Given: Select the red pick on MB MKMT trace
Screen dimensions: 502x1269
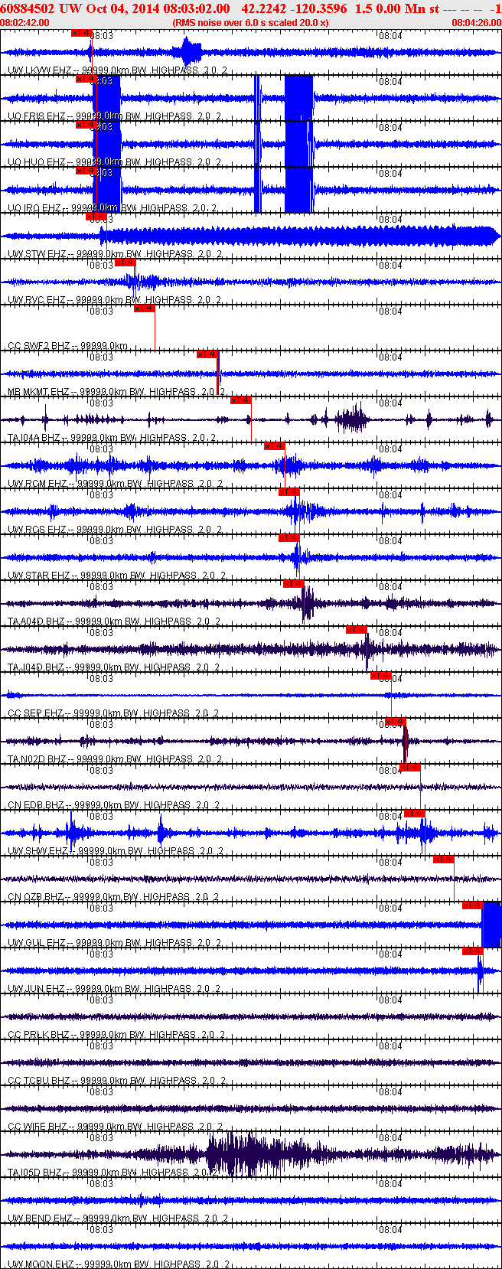Looking at the screenshot, I should point(207,355).
